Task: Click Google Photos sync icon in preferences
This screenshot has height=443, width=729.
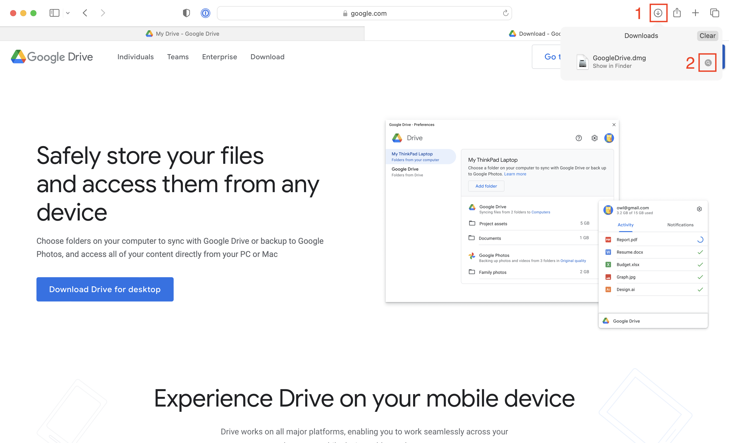Action: pyautogui.click(x=471, y=256)
